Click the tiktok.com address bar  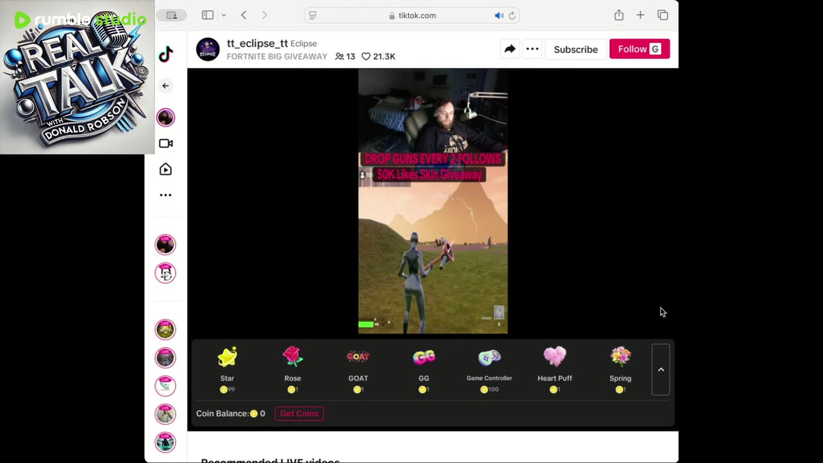pyautogui.click(x=411, y=15)
